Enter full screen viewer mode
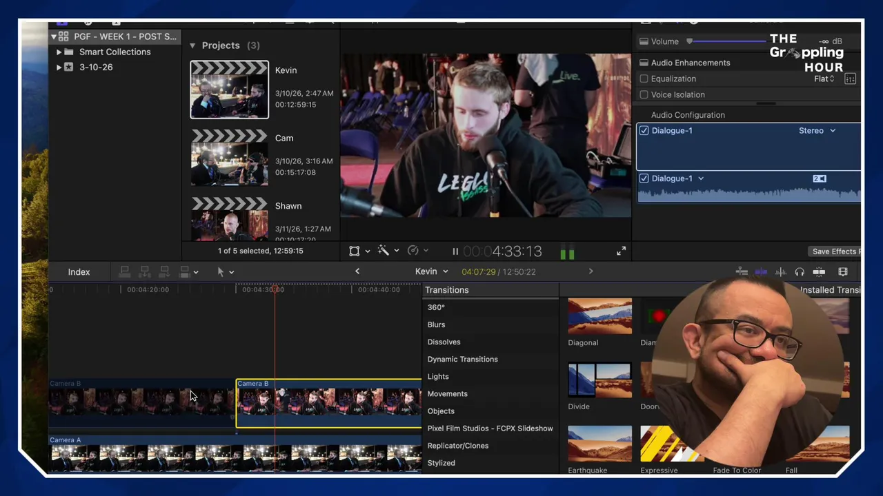Viewport: 883px width, 496px height. (621, 251)
